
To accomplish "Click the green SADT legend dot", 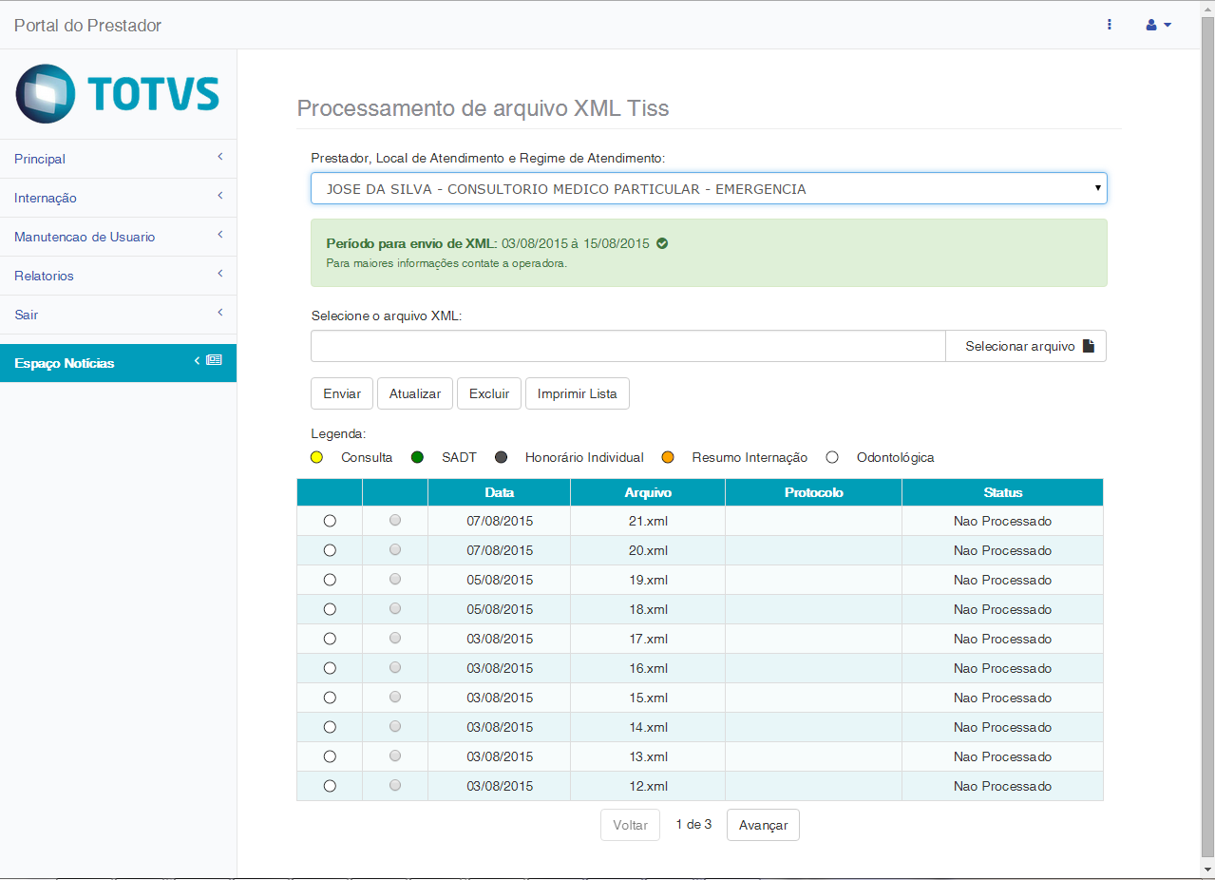I will [x=417, y=457].
